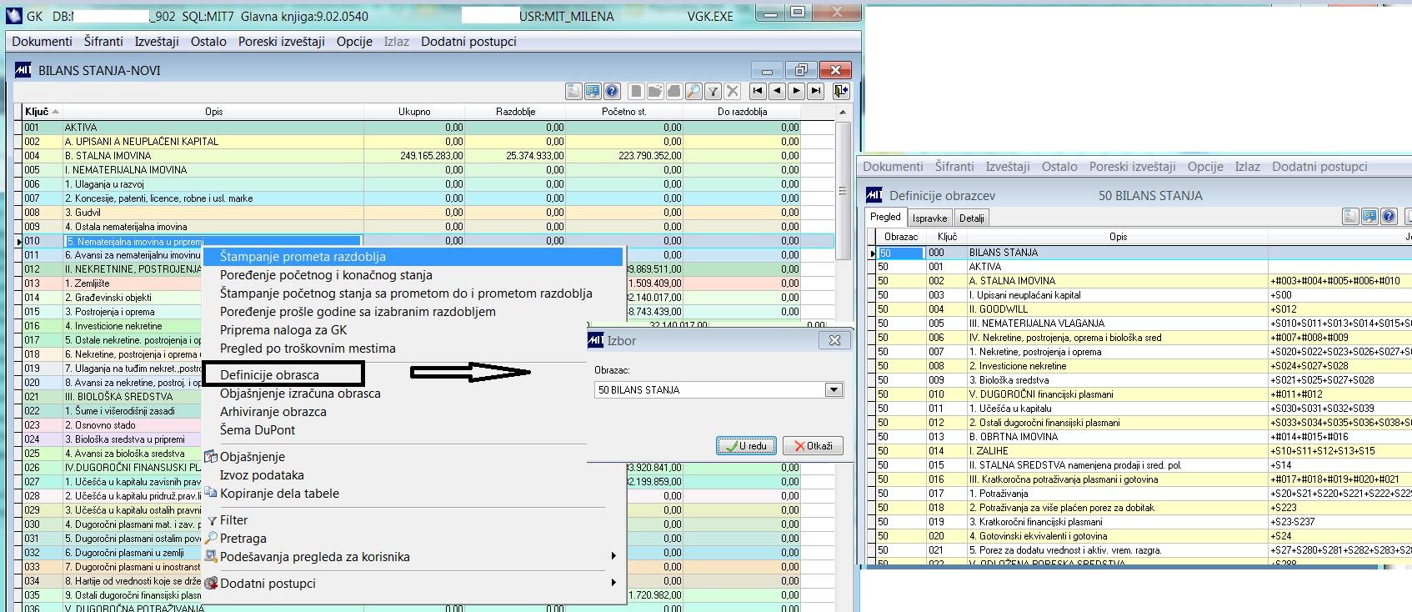Screen dimensions: 1412x612
Task: Click MIT logo in Definicije obrazcev title
Action: click(x=874, y=195)
